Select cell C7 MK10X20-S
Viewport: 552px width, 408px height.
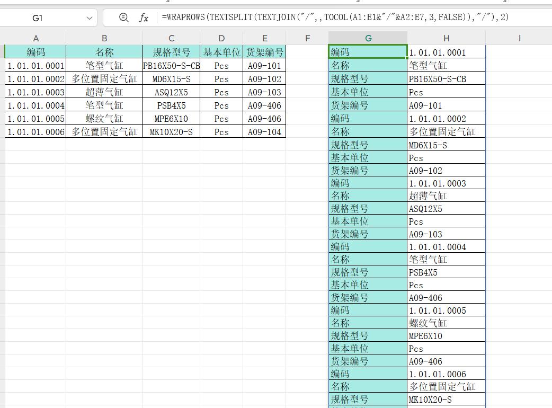click(x=172, y=131)
